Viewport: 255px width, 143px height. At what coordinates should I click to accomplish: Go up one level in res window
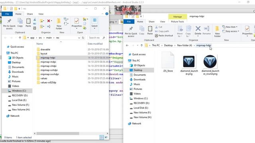tap(20, 38)
